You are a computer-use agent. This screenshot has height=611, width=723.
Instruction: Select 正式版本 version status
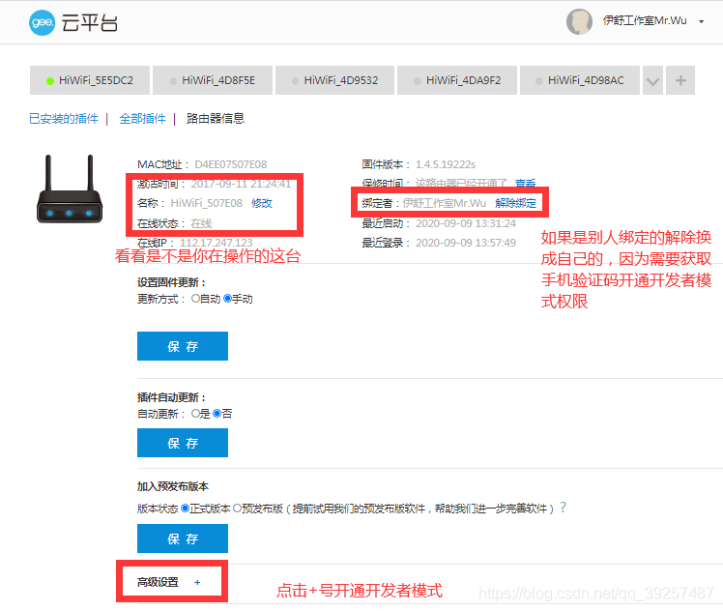tap(185, 509)
